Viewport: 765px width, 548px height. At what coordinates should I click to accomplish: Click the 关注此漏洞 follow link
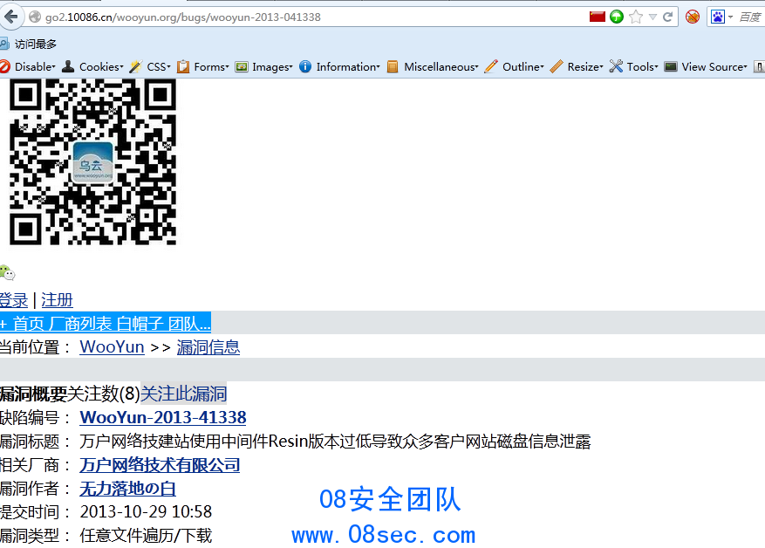[183, 394]
